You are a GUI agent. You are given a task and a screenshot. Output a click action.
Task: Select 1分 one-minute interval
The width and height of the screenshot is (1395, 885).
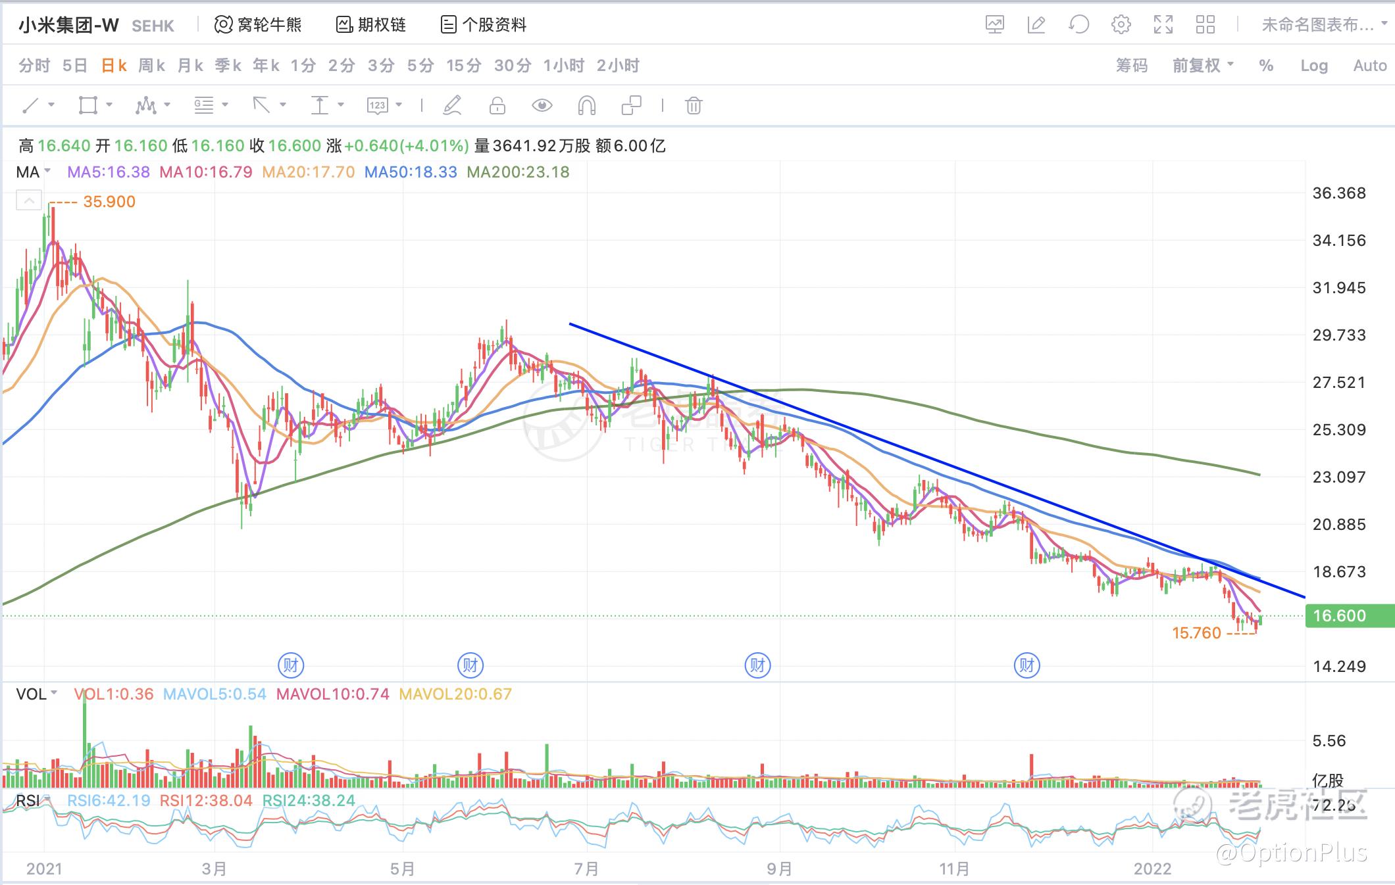click(x=304, y=65)
